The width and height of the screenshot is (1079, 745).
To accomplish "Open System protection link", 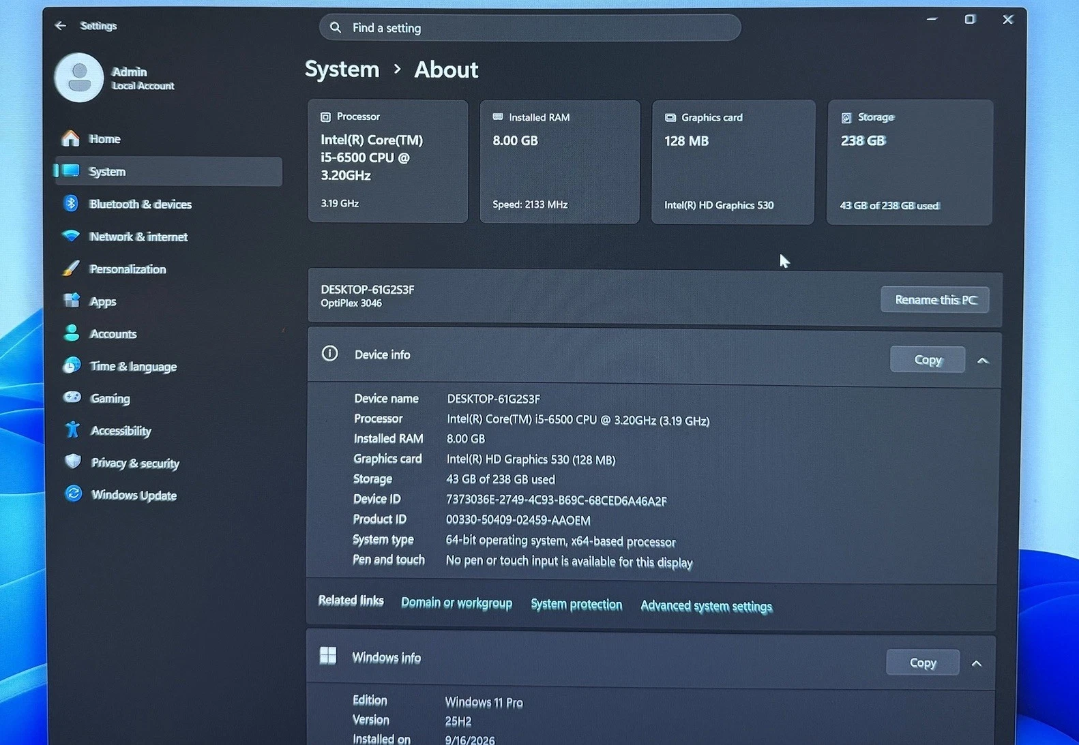I will pos(576,605).
